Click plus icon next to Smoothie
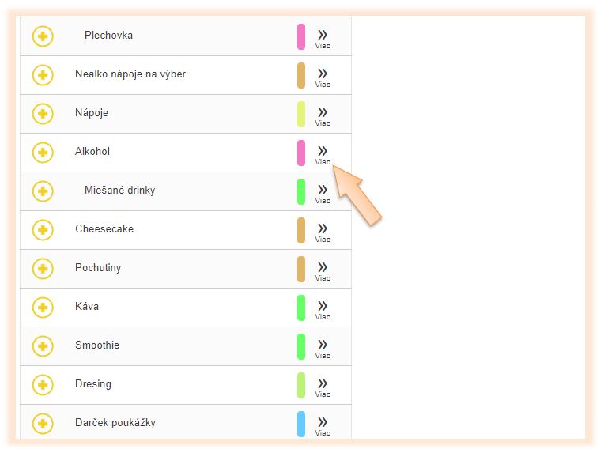 [x=43, y=346]
